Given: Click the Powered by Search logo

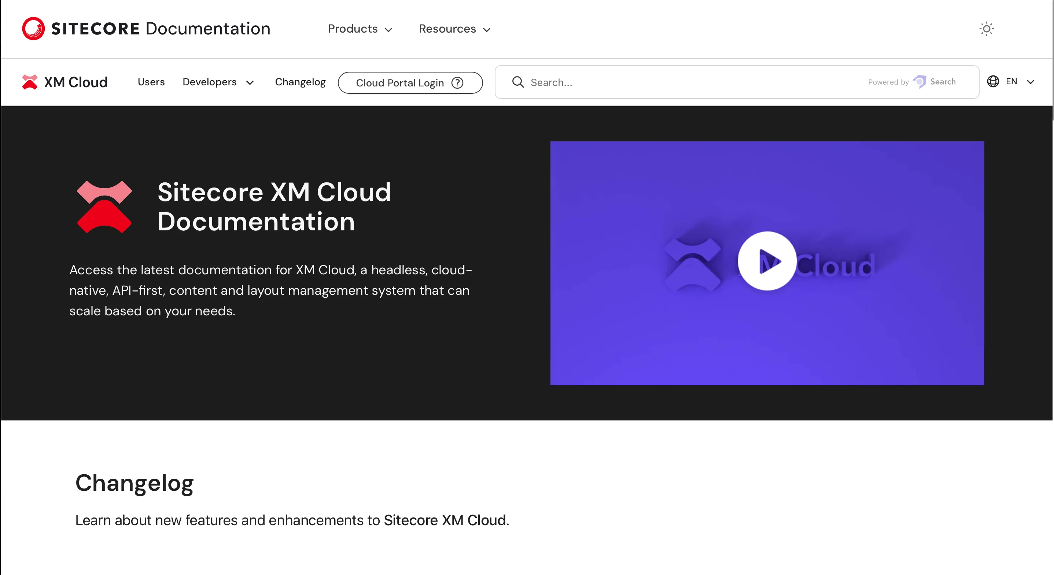Looking at the screenshot, I should pos(911,82).
